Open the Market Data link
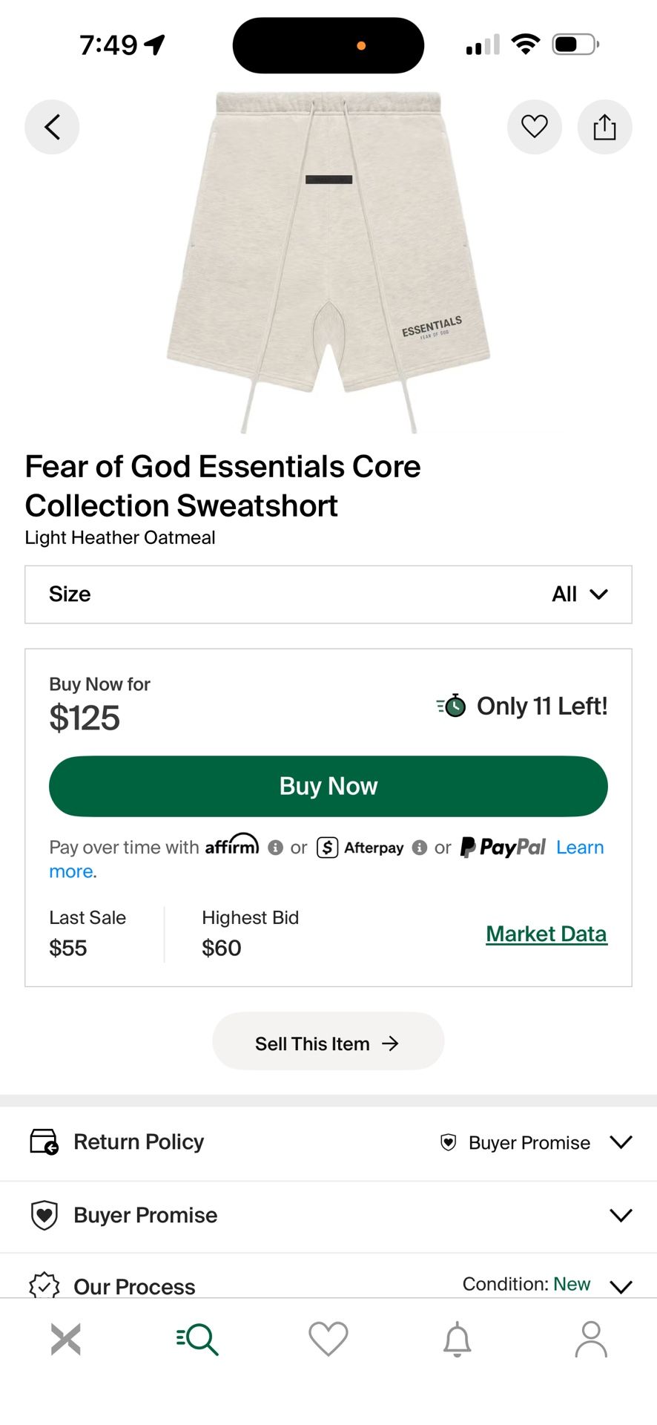Image resolution: width=657 pixels, height=1425 pixels. coord(546,934)
